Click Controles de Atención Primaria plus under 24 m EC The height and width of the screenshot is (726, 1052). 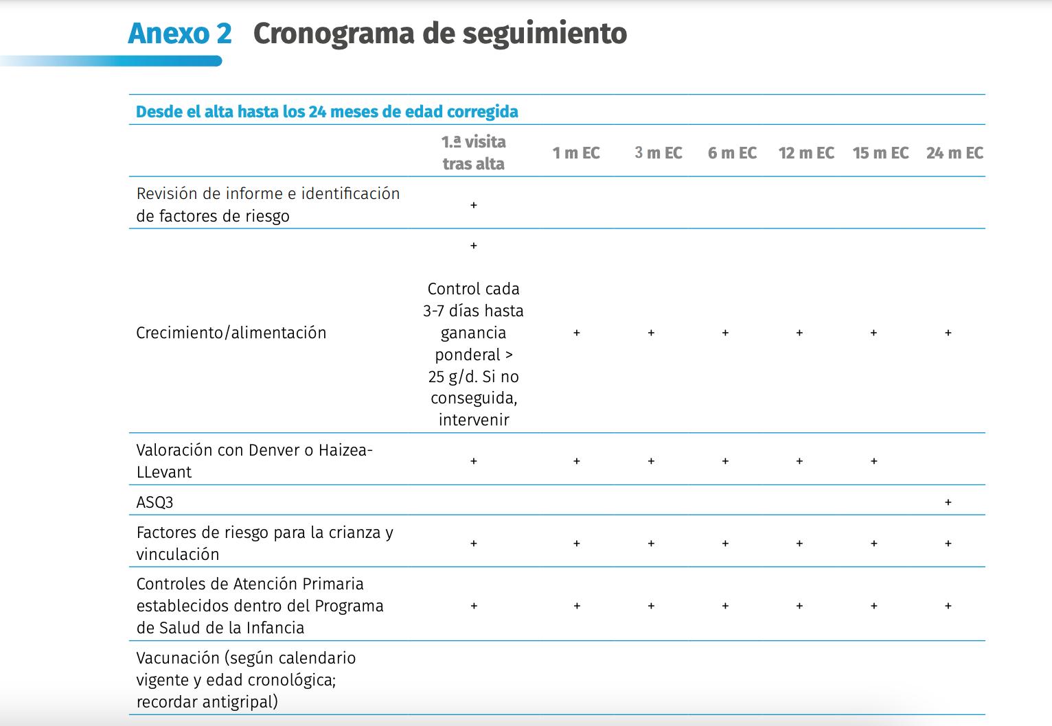[948, 606]
